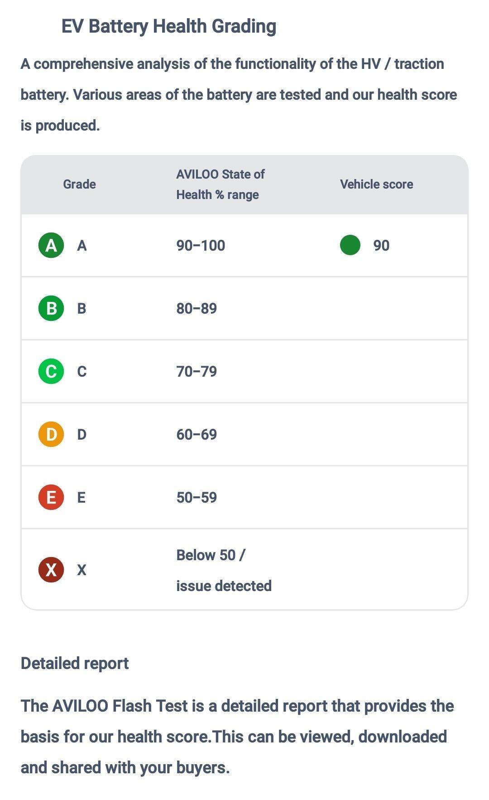Select the vehicle score value 90
This screenshot has height=800, width=489.
[x=381, y=246]
